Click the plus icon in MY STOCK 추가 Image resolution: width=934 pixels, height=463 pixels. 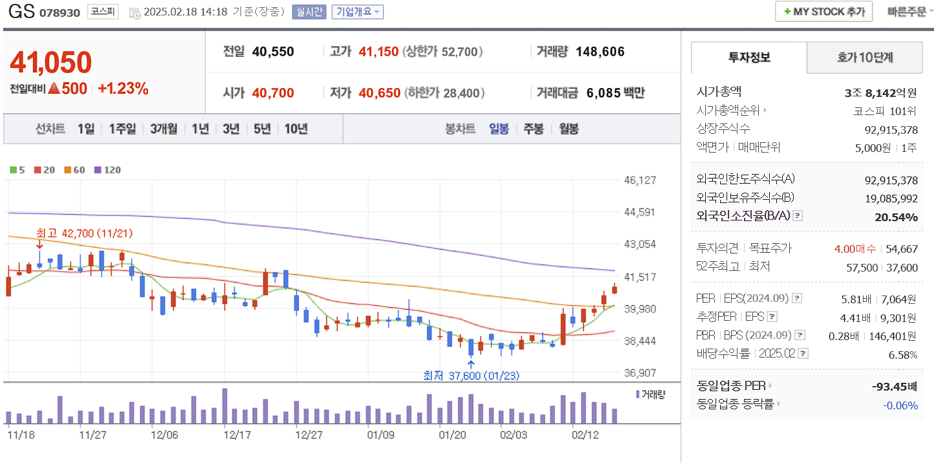tap(787, 11)
